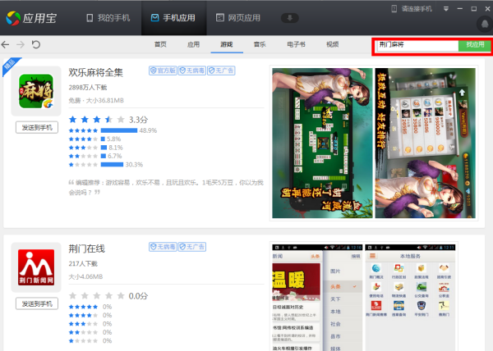The image size is (493, 351).
Task: Select the 电子书 category
Action: [x=296, y=44]
